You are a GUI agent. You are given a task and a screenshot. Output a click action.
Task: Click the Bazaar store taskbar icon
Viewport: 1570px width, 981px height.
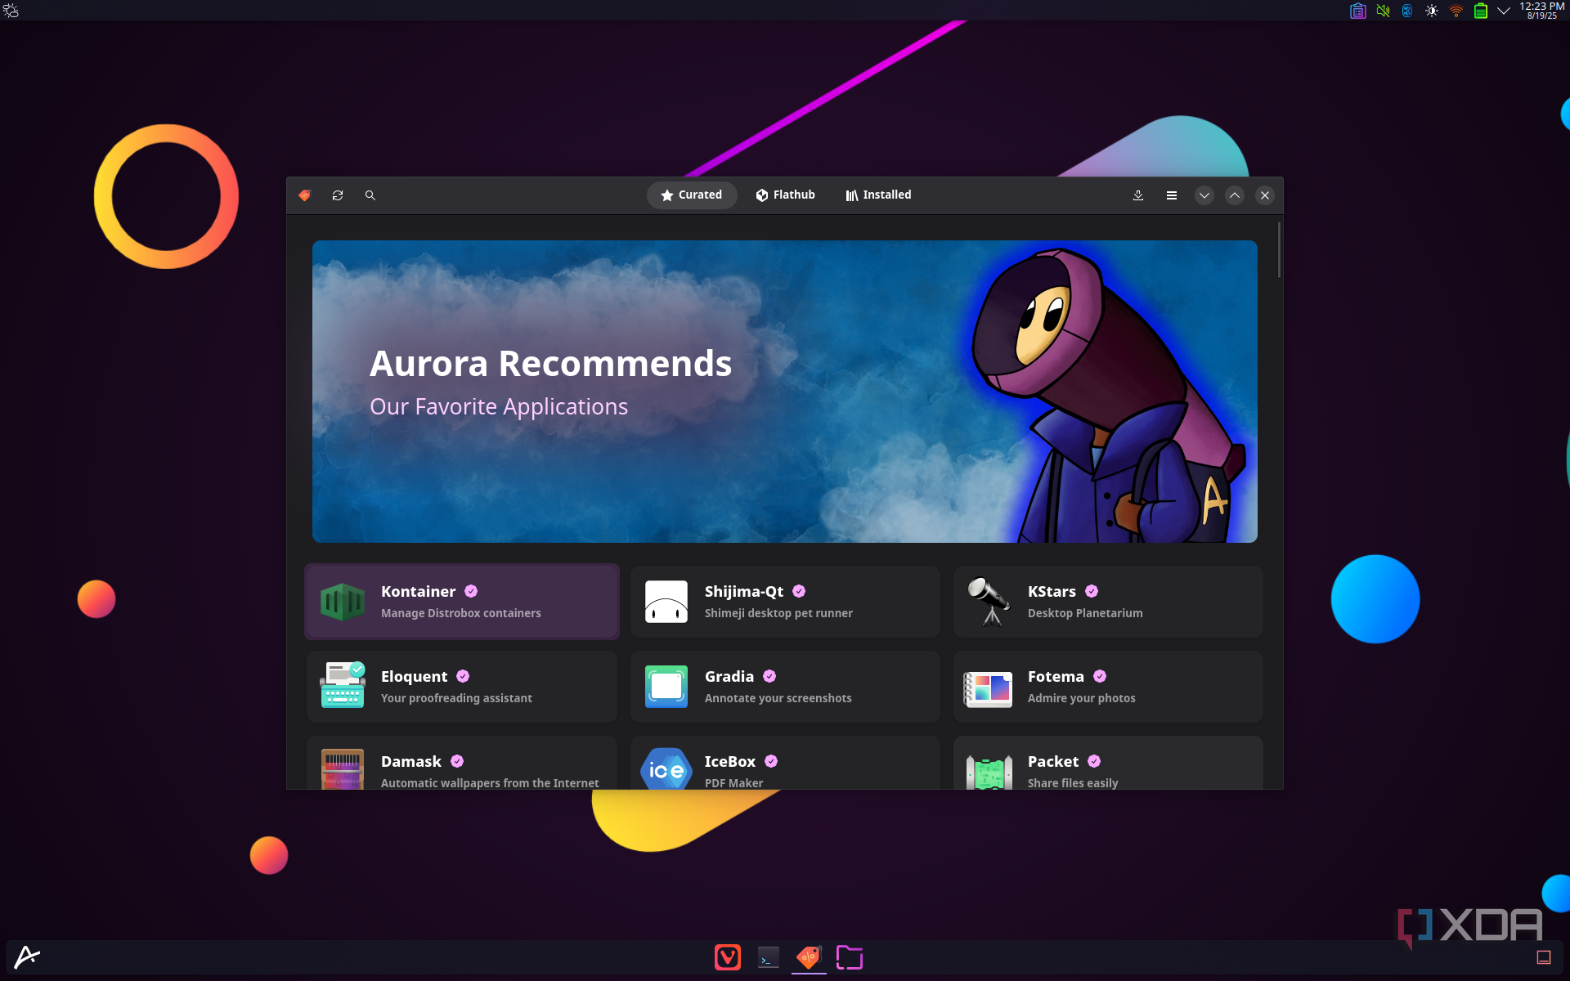pos(809,957)
